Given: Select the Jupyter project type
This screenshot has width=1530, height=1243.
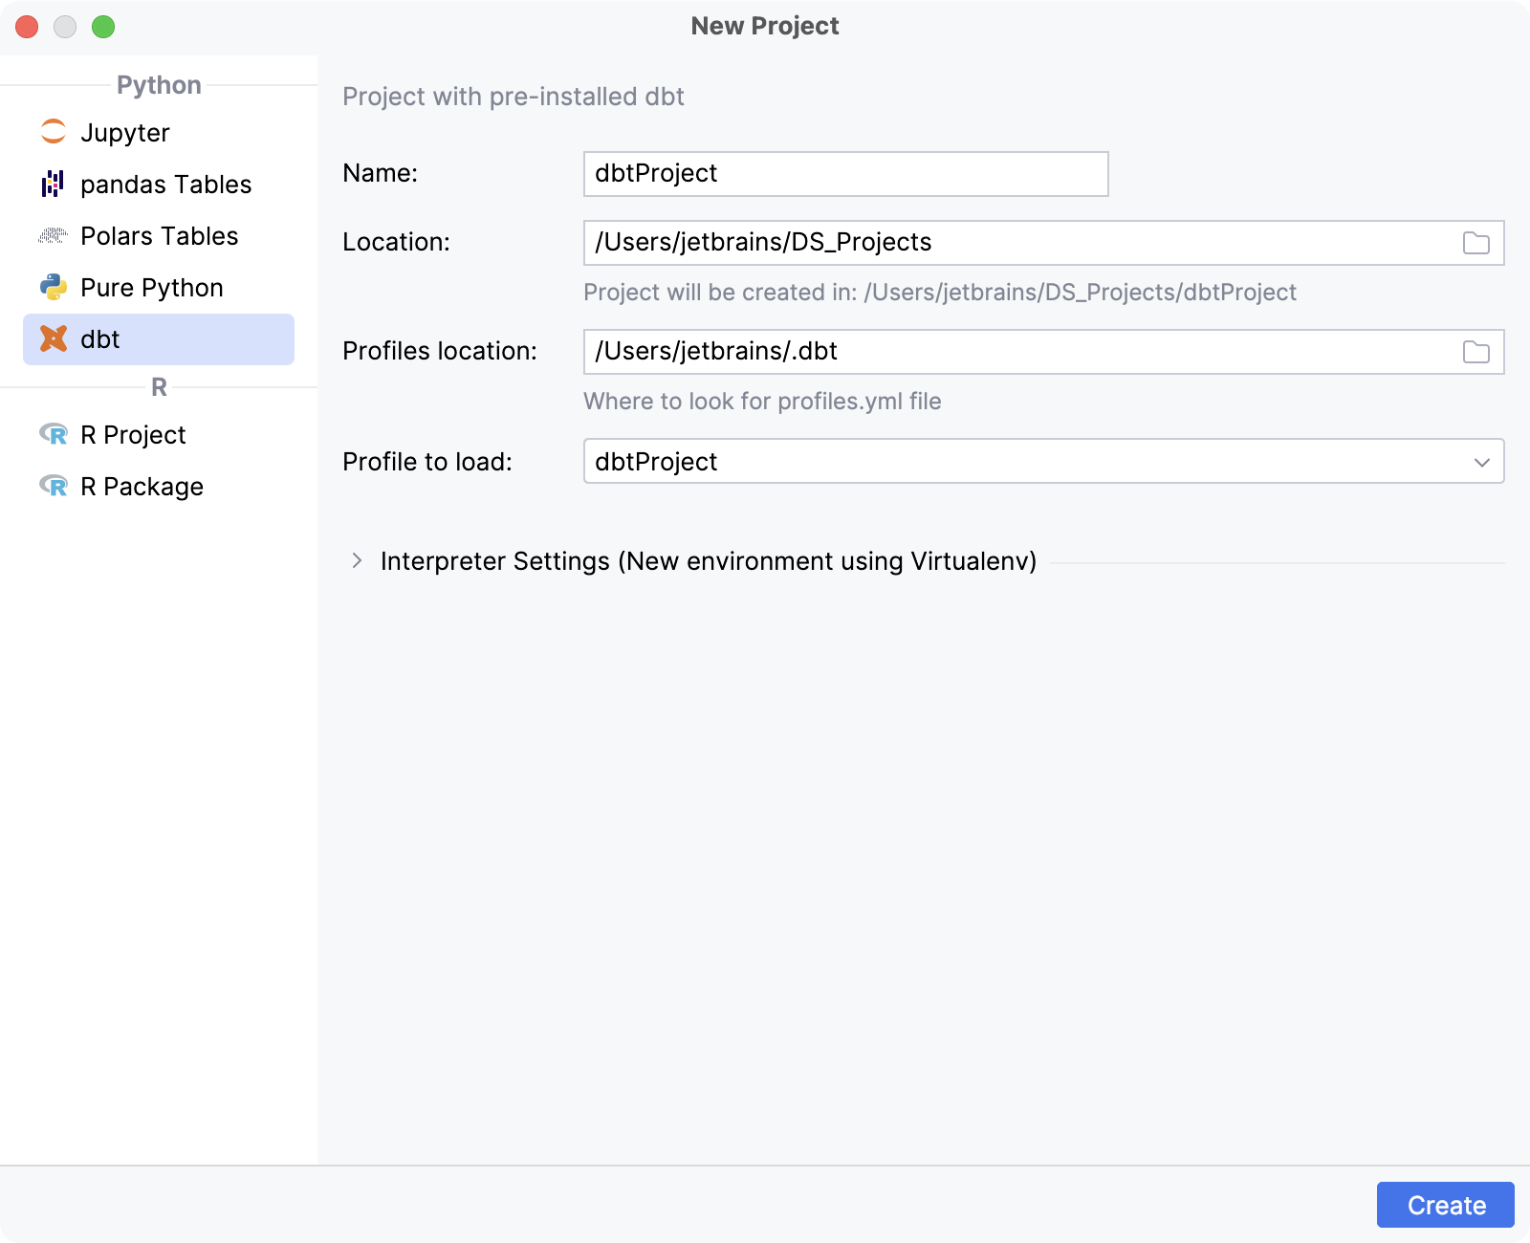Looking at the screenshot, I should click(x=125, y=132).
